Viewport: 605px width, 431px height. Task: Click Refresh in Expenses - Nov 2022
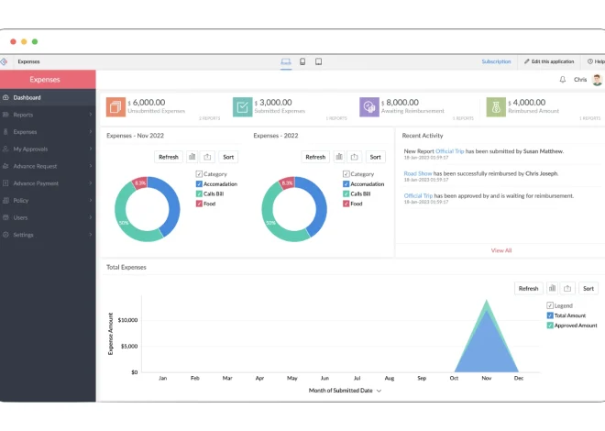pyautogui.click(x=169, y=157)
